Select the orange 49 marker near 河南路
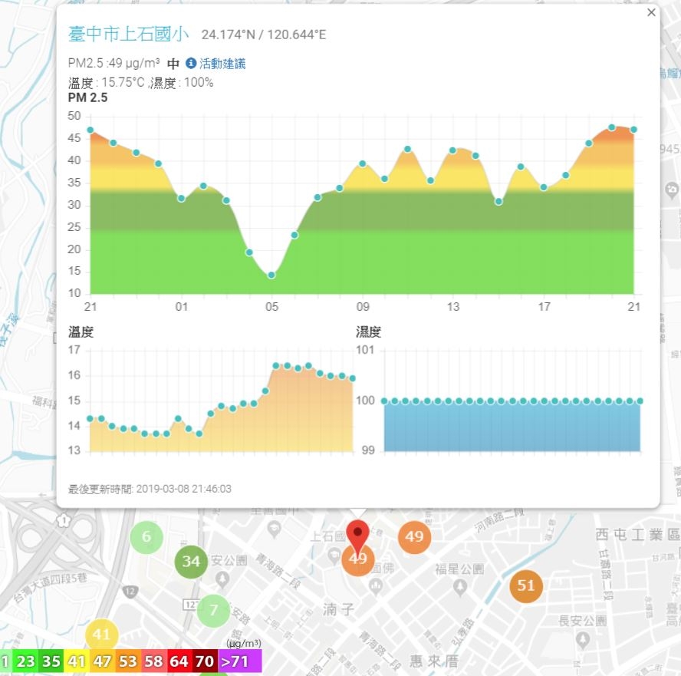The height and width of the screenshot is (676, 681). 414,537
